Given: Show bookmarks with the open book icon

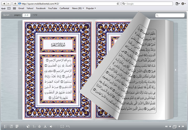Looking at the screenshot, I should click(x=9, y=8).
